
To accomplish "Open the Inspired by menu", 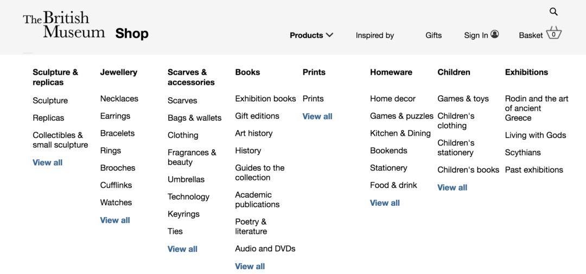I will (x=375, y=35).
